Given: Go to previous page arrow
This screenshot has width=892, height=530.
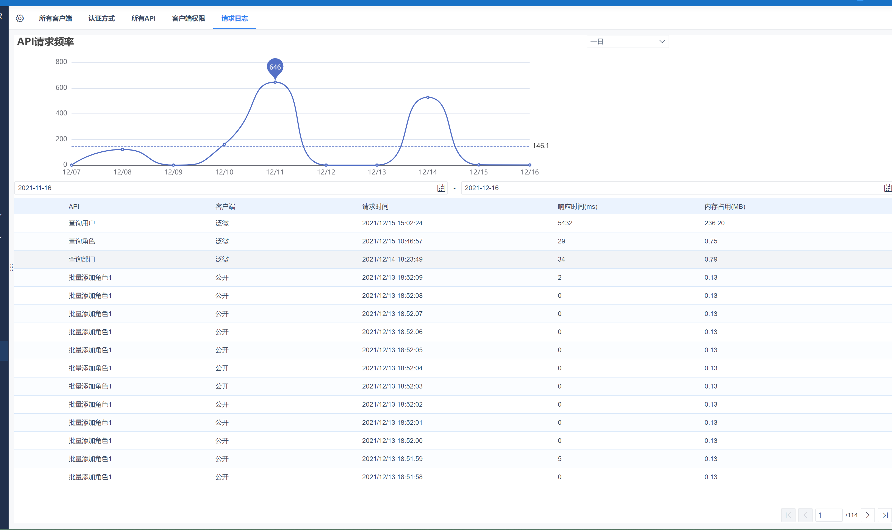Looking at the screenshot, I should pyautogui.click(x=805, y=515).
